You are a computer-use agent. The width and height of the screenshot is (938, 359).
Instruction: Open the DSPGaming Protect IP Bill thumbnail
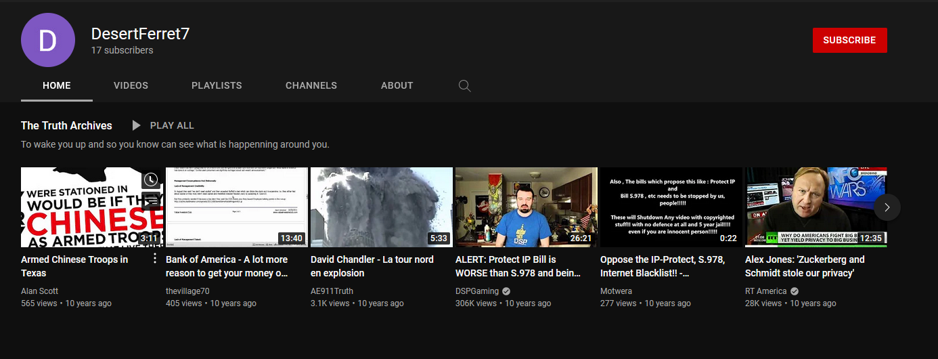pyautogui.click(x=527, y=207)
